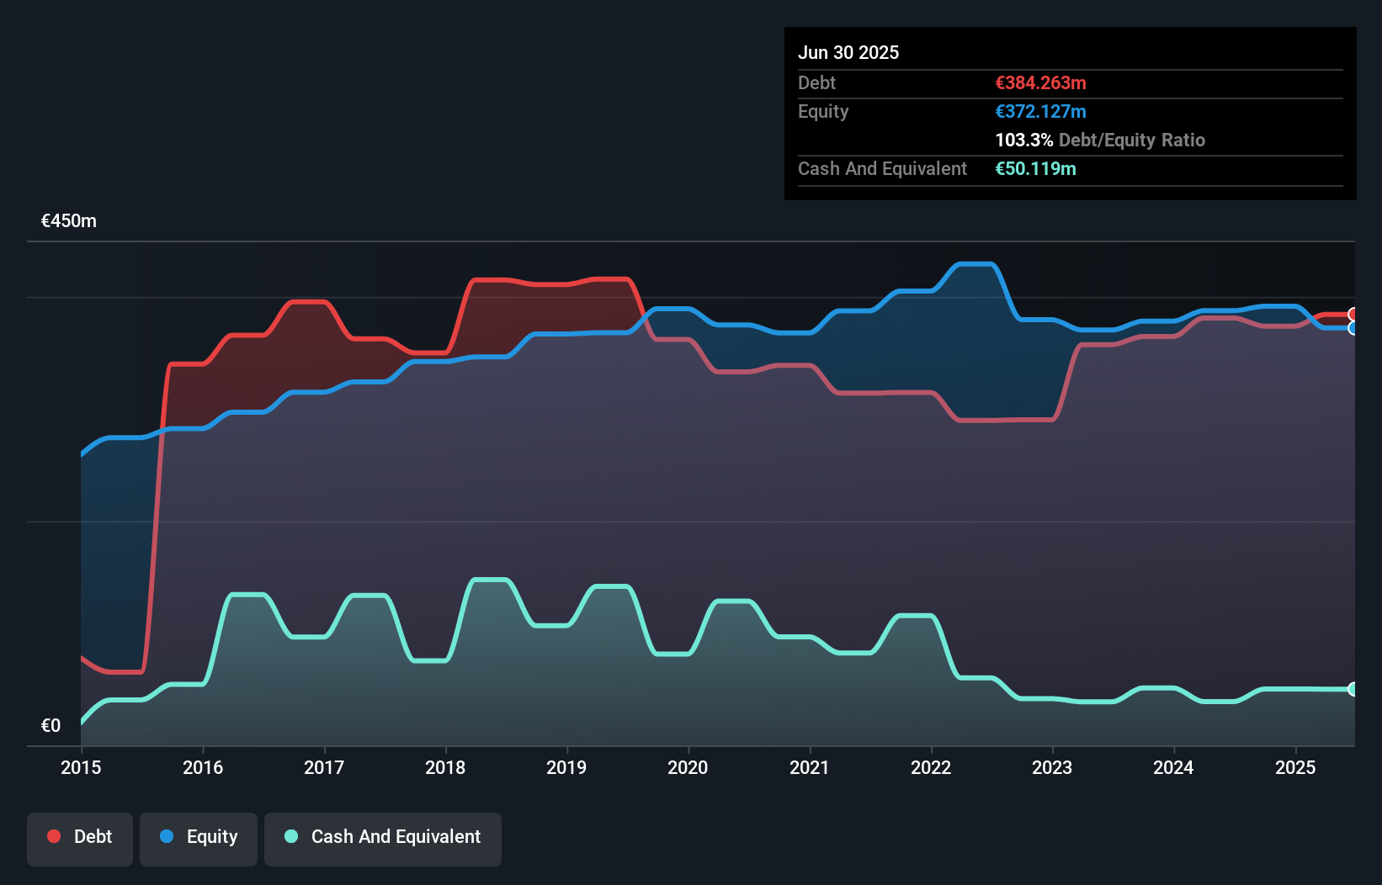
Task: Select the 2020 label on the time axis
Action: [688, 767]
